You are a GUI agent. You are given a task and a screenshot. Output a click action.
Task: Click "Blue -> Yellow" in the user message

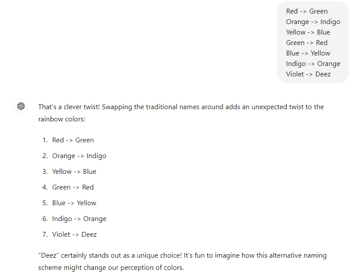point(308,53)
